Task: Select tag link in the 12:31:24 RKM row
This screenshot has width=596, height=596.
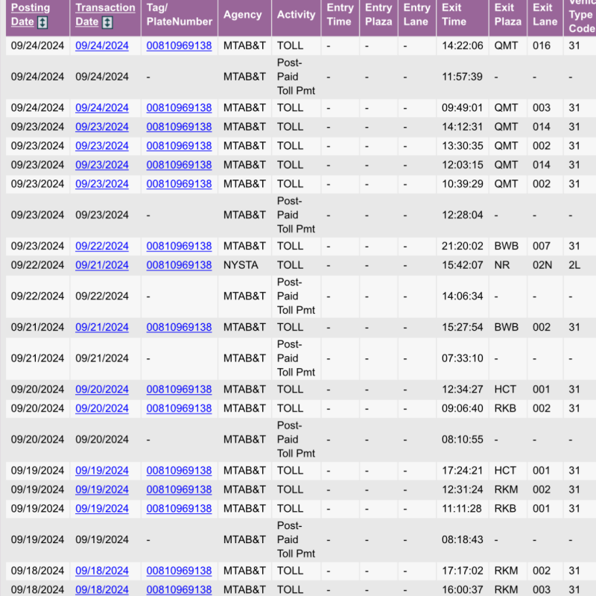Action: [x=179, y=489]
